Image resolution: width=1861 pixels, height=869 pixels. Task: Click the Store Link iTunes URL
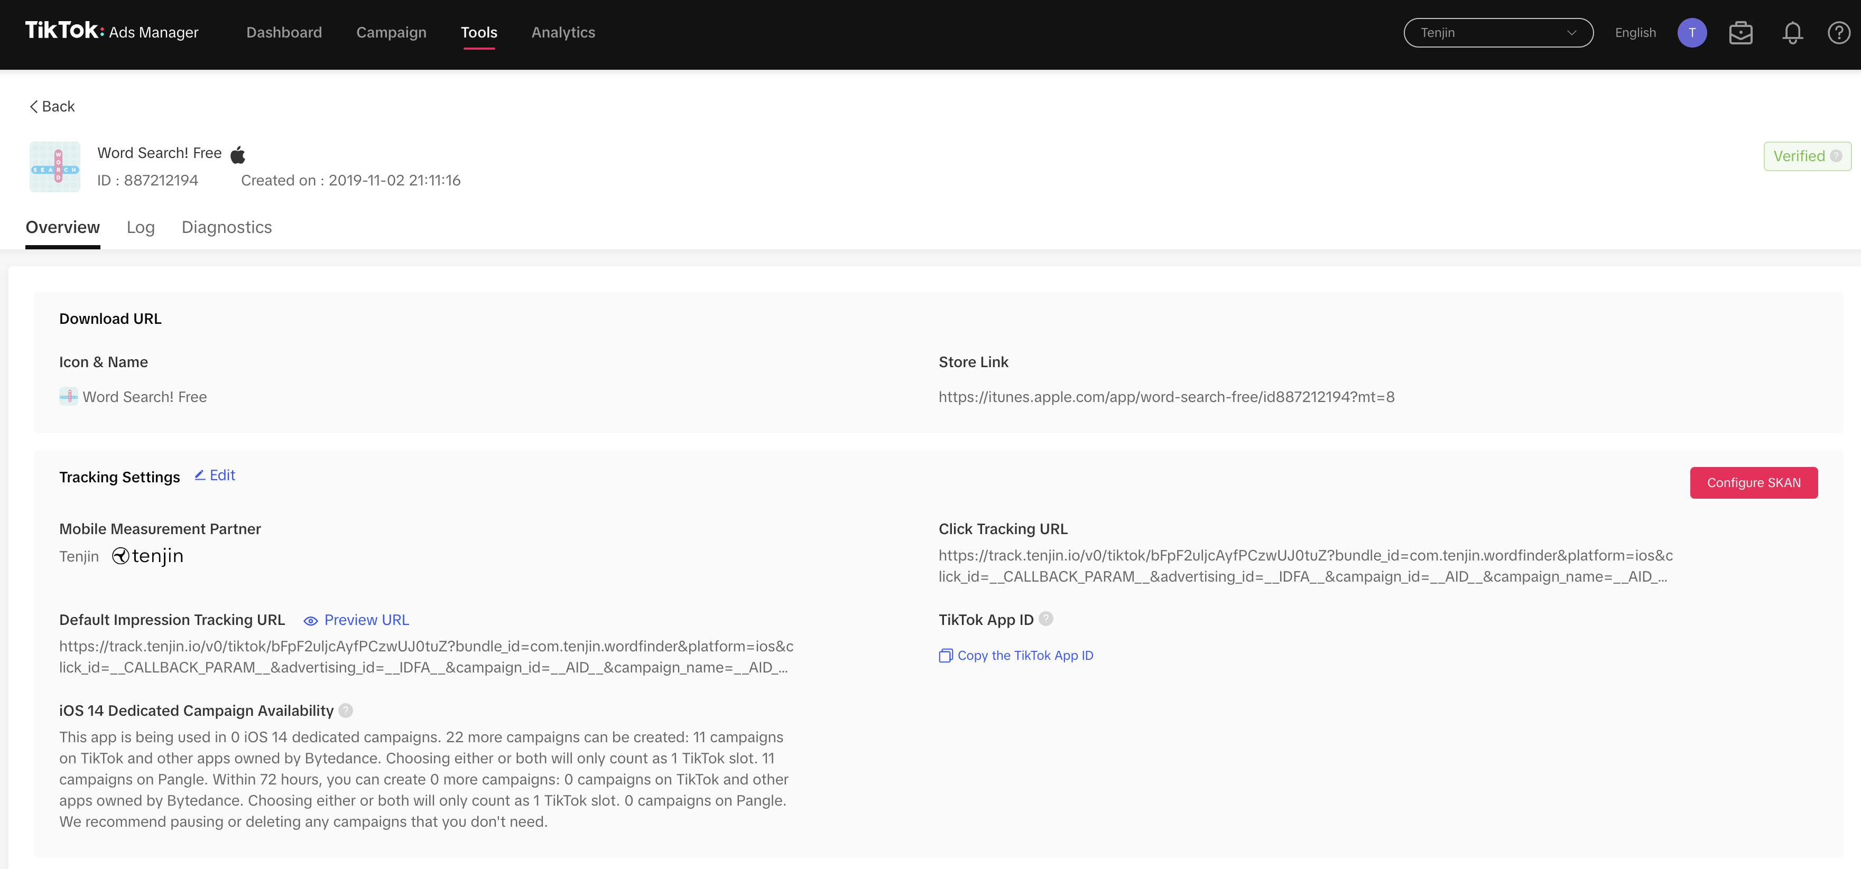pyautogui.click(x=1166, y=397)
